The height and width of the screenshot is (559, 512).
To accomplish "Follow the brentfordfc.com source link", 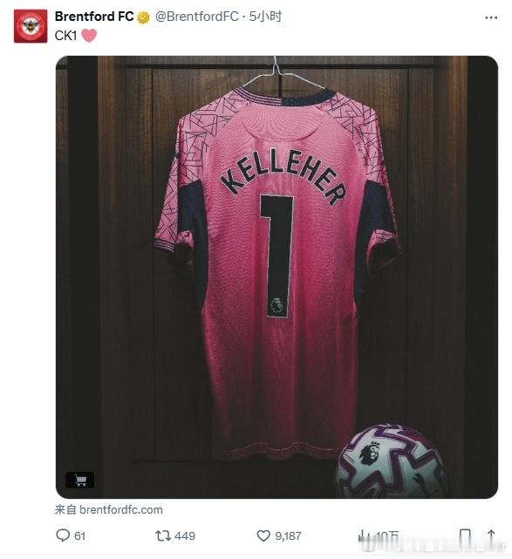I will [x=121, y=510].
